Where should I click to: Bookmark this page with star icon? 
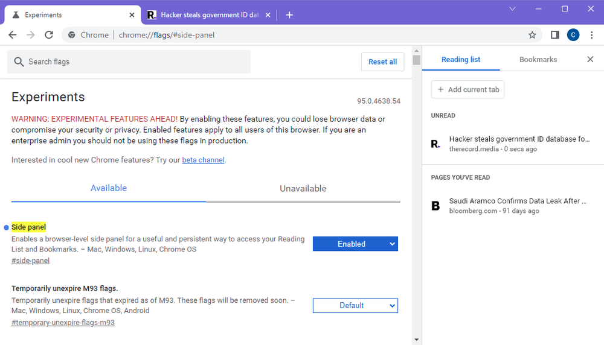532,35
